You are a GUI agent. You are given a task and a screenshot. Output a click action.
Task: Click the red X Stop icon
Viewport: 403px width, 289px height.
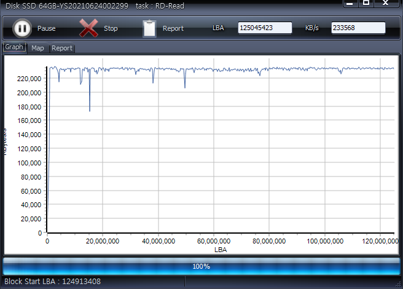click(x=89, y=28)
